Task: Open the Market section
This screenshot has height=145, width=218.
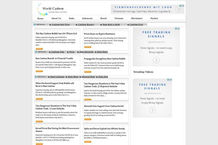Action: (154, 18)
